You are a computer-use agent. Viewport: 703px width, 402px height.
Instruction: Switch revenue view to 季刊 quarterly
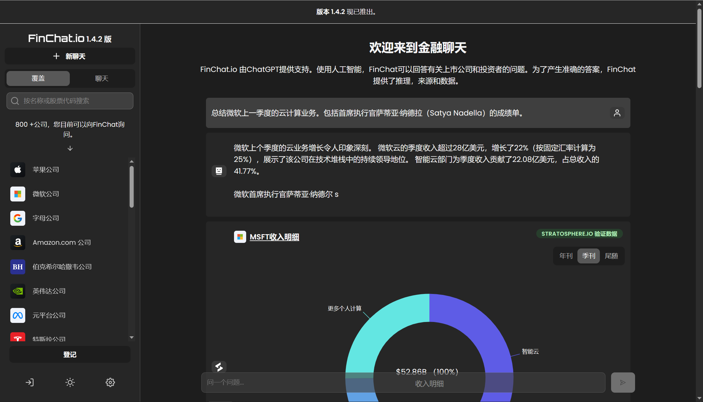tap(588, 256)
